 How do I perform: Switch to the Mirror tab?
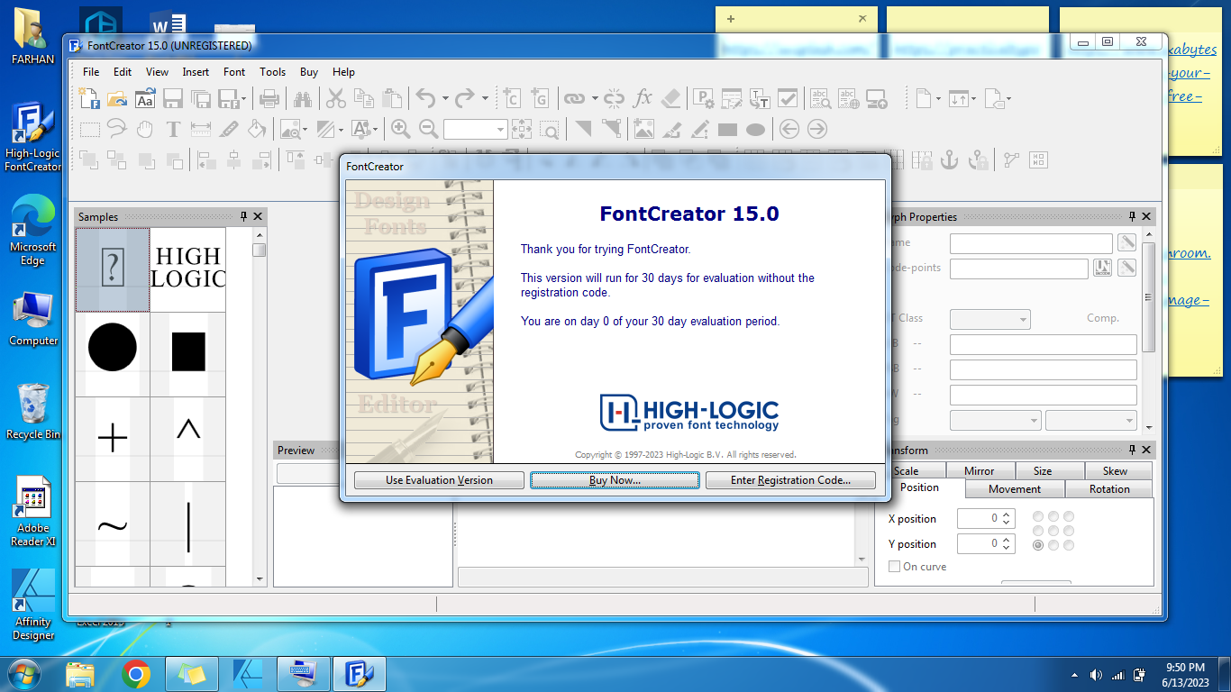coord(980,470)
